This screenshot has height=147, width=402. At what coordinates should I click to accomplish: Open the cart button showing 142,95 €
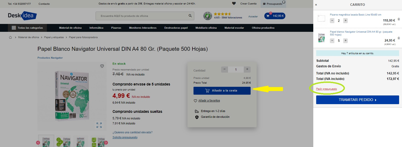click(x=275, y=16)
